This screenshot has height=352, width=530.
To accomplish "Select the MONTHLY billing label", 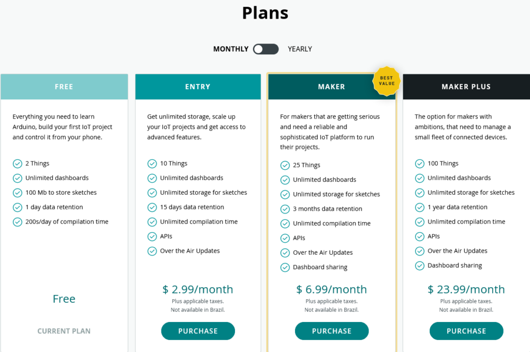I will coord(231,49).
